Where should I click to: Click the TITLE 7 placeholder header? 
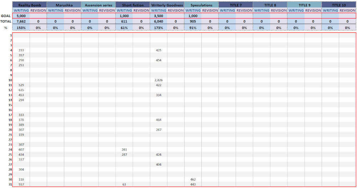(x=236, y=5)
